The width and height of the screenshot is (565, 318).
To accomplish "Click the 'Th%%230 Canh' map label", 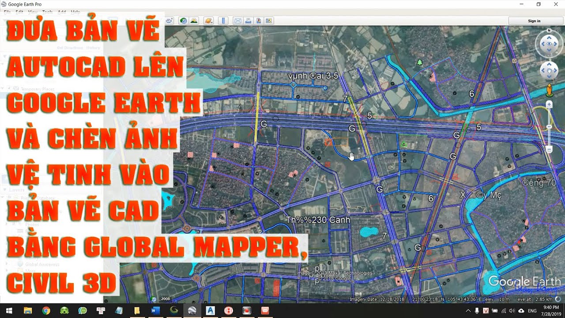I will click(318, 220).
